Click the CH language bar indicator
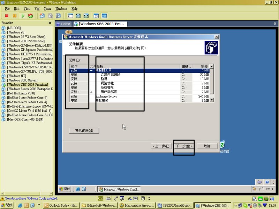279x209 pixels. tap(100, 198)
